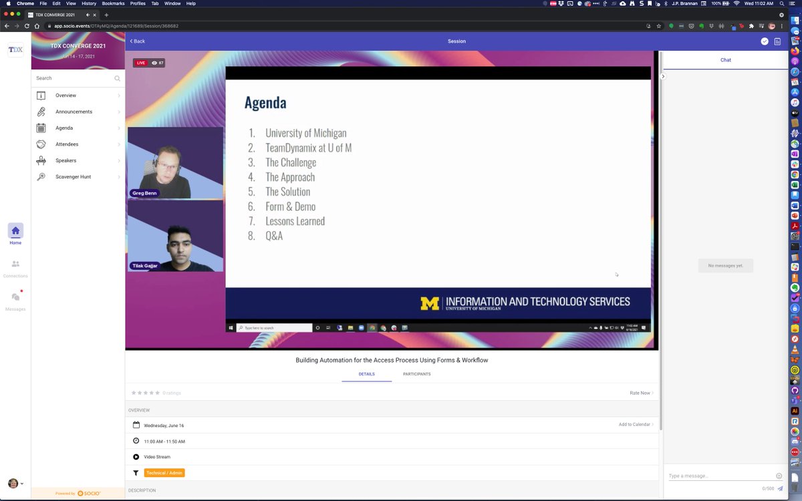This screenshot has width=802, height=501.
Task: Send the chat message with paper plane icon
Action: pos(780,488)
